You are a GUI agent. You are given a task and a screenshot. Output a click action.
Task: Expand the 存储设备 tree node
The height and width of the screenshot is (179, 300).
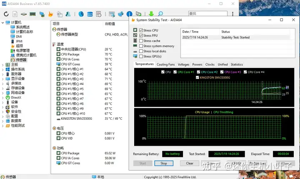coord(2,88)
